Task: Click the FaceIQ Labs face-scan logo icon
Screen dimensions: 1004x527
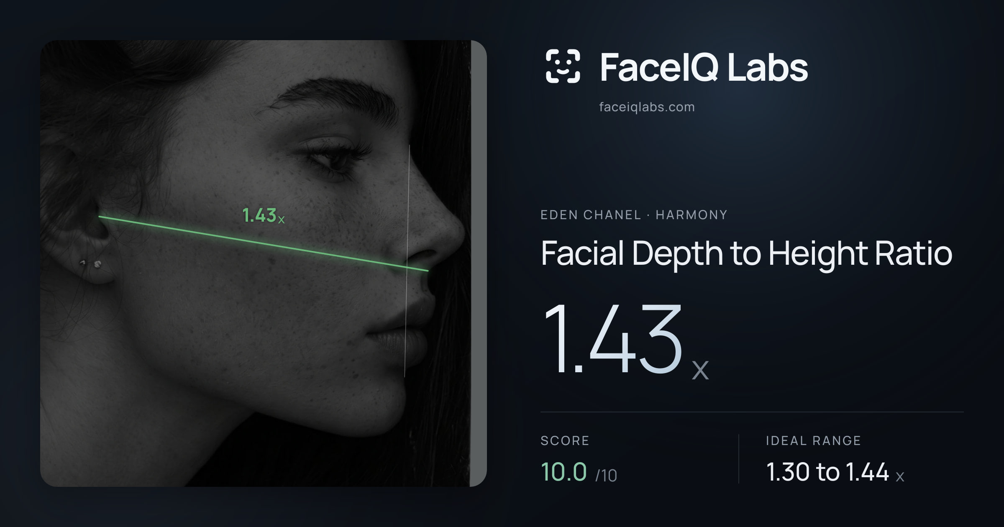Action: tap(563, 66)
